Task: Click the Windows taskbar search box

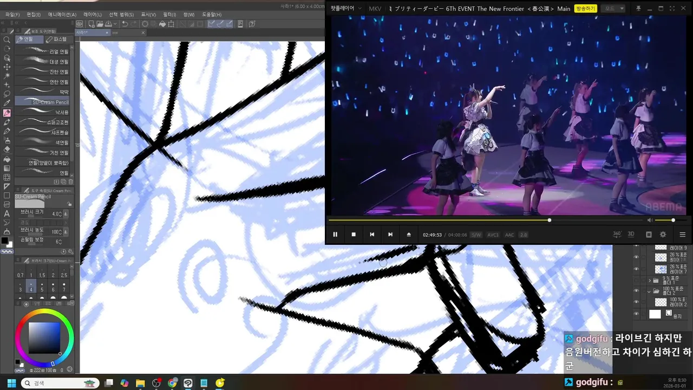Action: point(60,383)
